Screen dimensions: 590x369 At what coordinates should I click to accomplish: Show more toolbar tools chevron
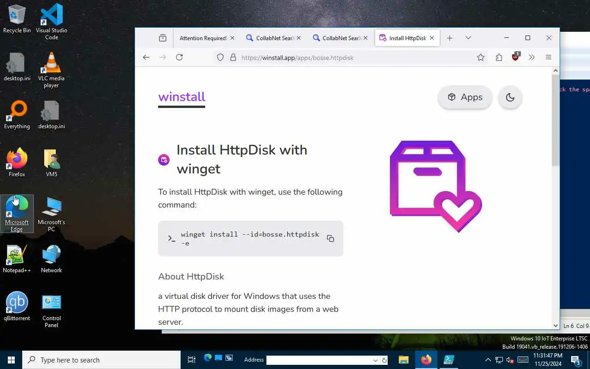(531, 57)
